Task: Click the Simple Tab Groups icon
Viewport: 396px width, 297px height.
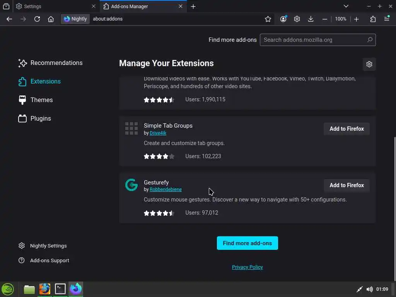Action: coord(131,128)
